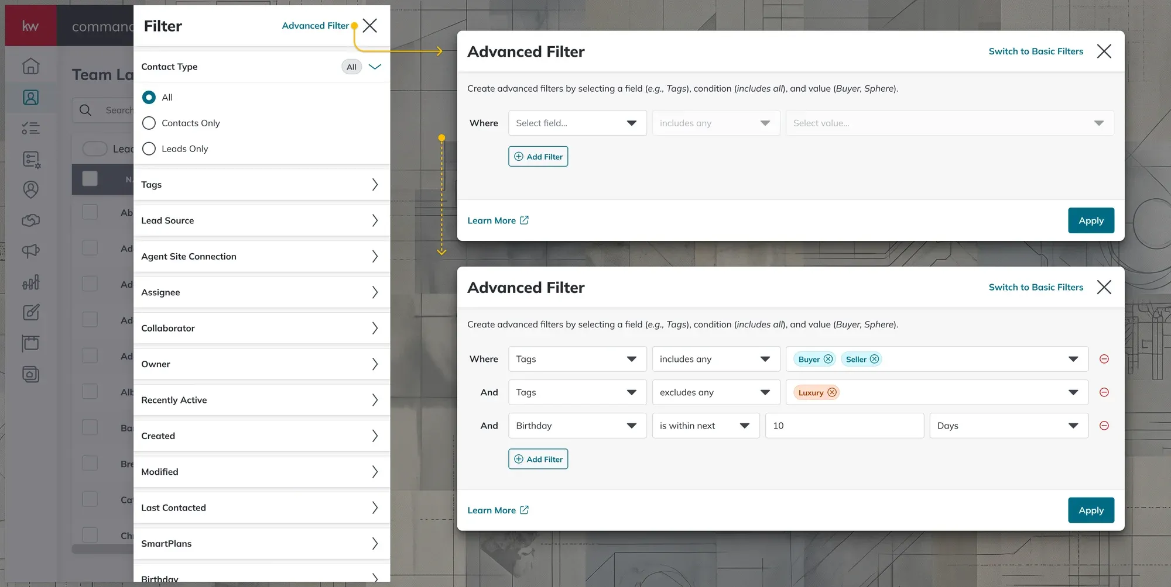
Task: Open the Home icon in left sidebar
Action: (x=30, y=66)
